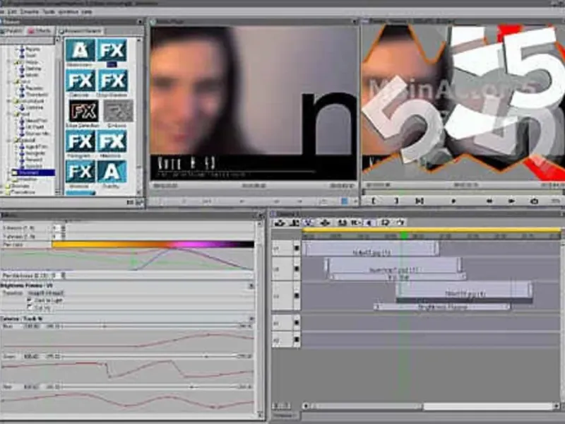565x424 pixels.
Task: Click the green playhead marker on timeline ruler
Action: click(x=404, y=236)
